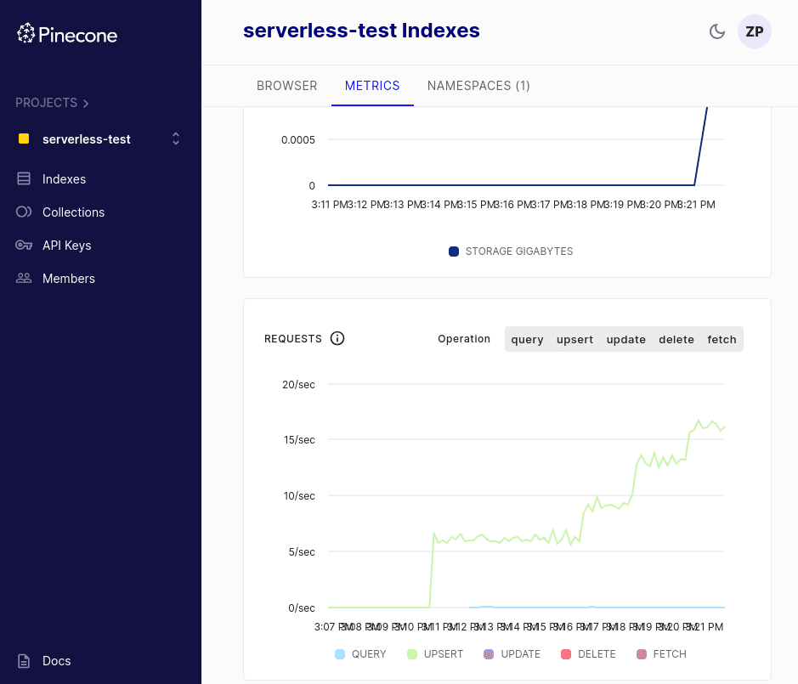
Task: Switch to the BROWSER tab
Action: (286, 85)
